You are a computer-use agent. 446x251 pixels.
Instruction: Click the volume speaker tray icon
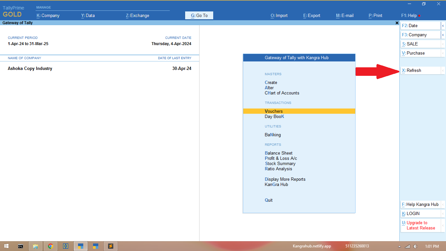click(415, 246)
